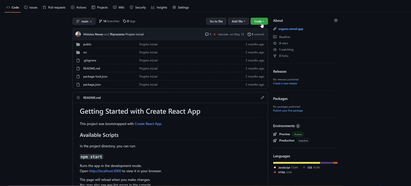This screenshot has height=186, width=411.
Task: Open README.md in the file list
Action: (x=92, y=69)
